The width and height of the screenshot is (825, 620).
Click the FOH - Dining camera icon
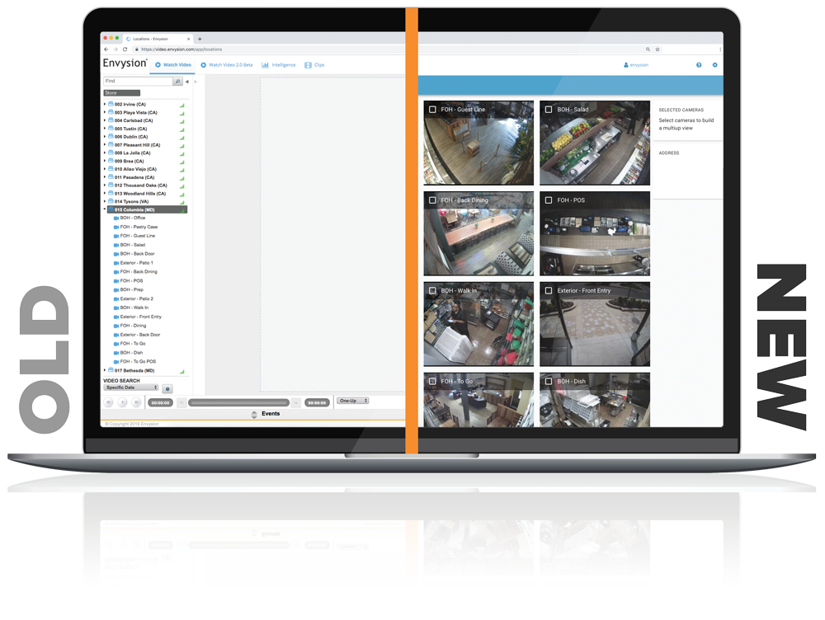(x=116, y=326)
